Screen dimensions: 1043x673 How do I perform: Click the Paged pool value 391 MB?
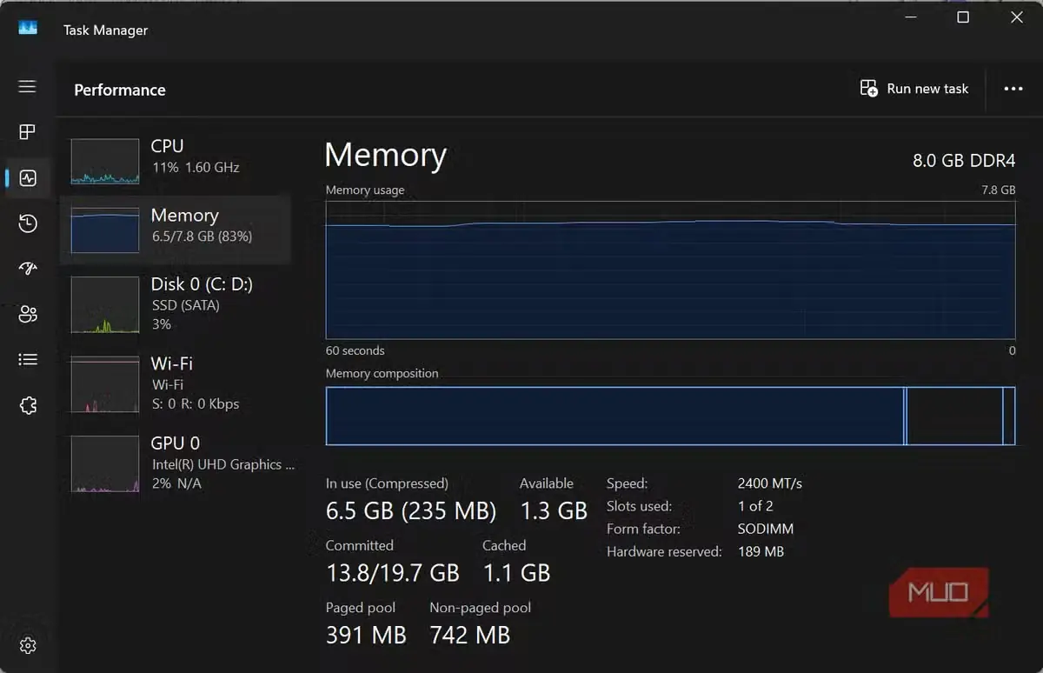pyautogui.click(x=366, y=635)
